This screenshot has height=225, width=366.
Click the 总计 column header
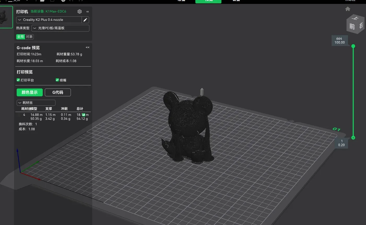pos(80,109)
